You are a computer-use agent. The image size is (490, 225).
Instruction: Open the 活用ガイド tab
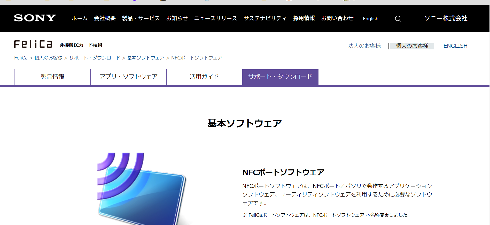click(204, 77)
